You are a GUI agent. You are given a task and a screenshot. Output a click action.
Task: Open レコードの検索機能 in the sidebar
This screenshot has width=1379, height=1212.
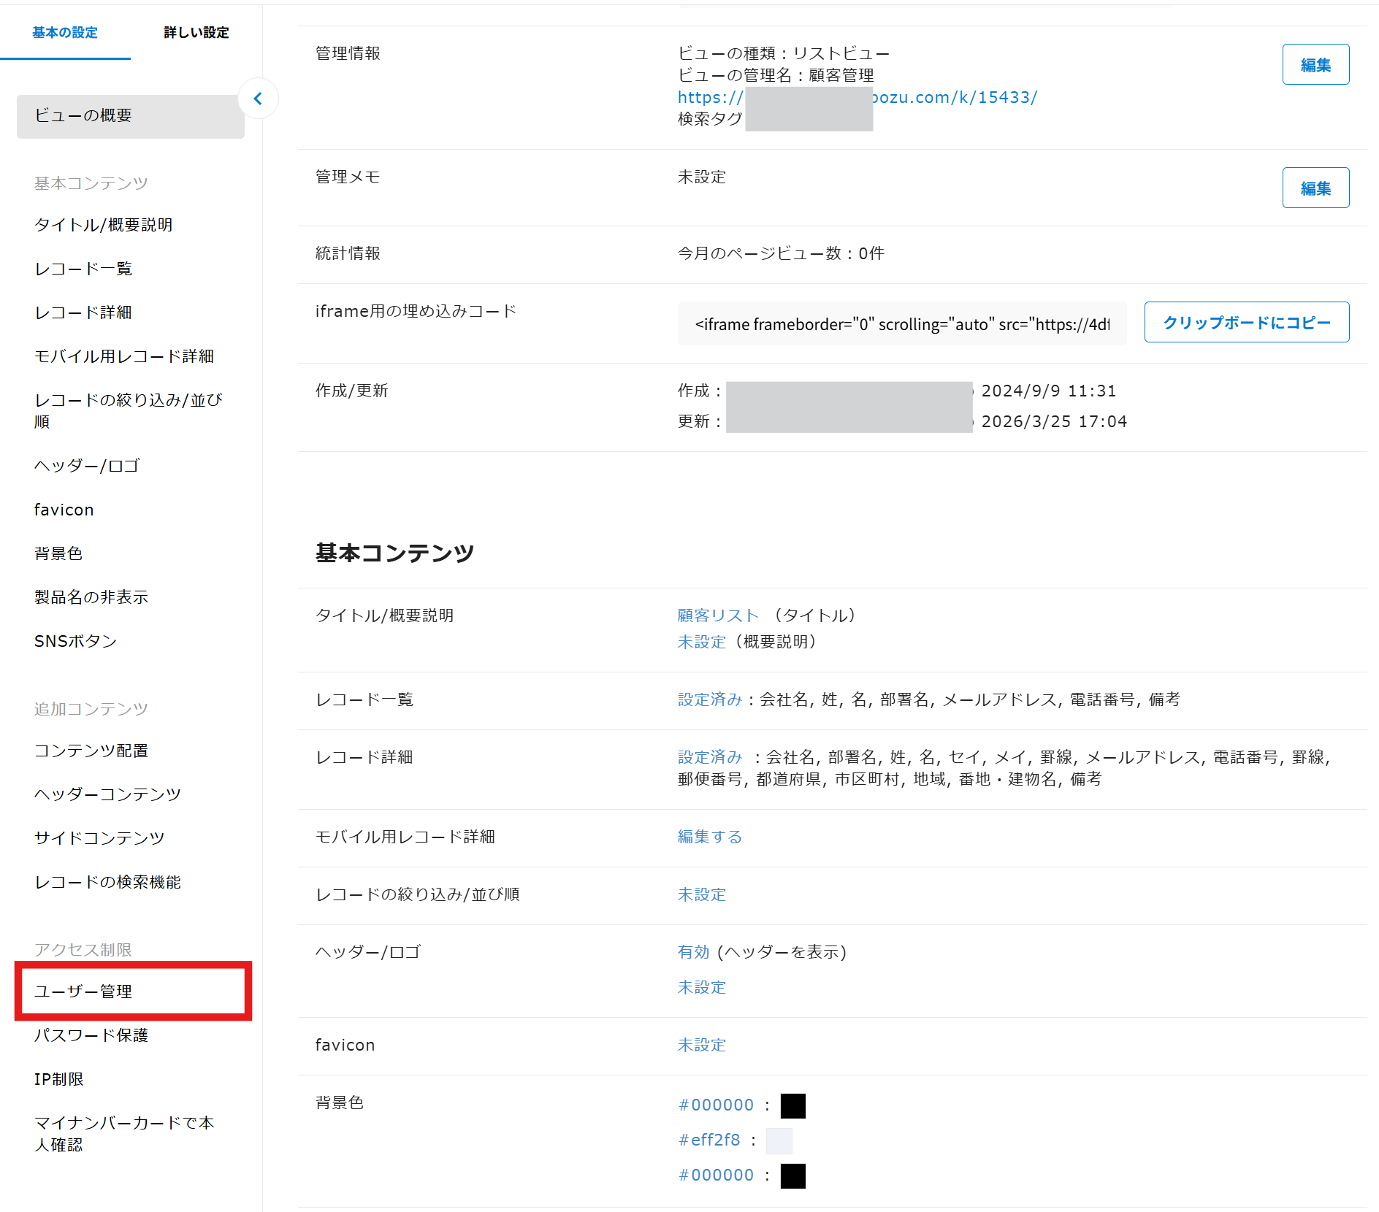point(107,882)
